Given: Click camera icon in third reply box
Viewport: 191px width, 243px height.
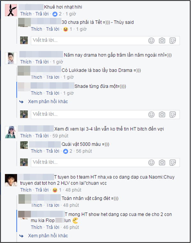Looking at the screenshot, I should 162,163.
